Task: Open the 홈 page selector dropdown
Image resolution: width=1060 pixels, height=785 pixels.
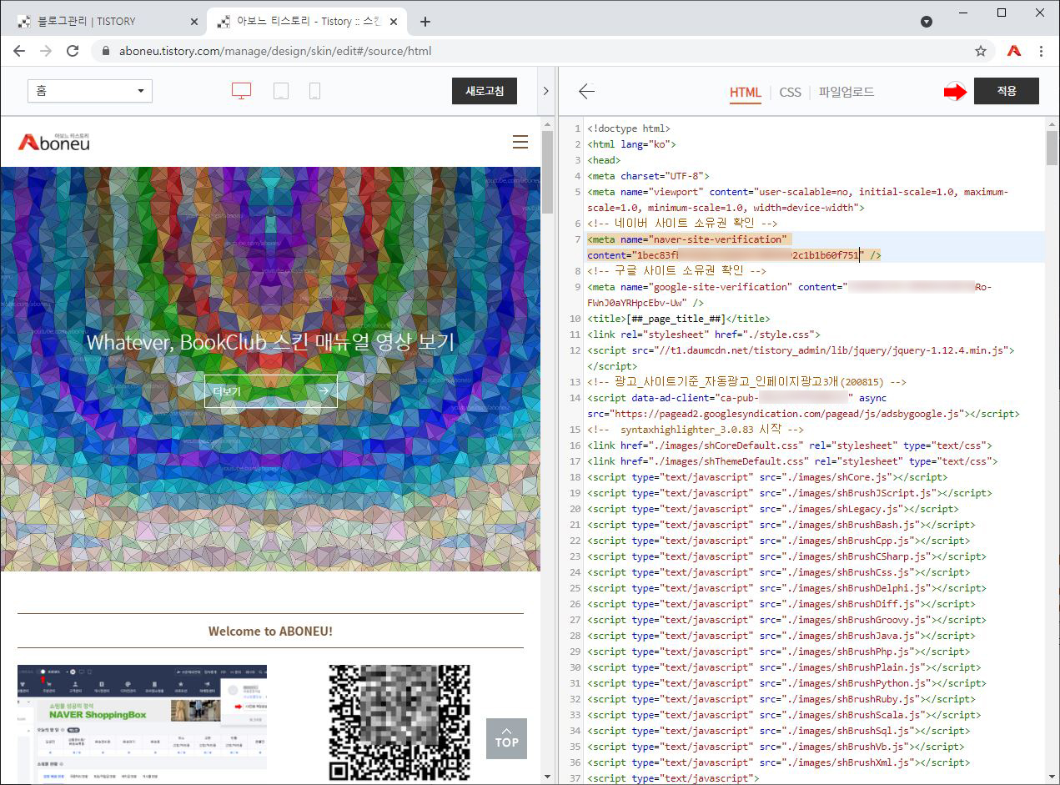Action: tap(90, 91)
